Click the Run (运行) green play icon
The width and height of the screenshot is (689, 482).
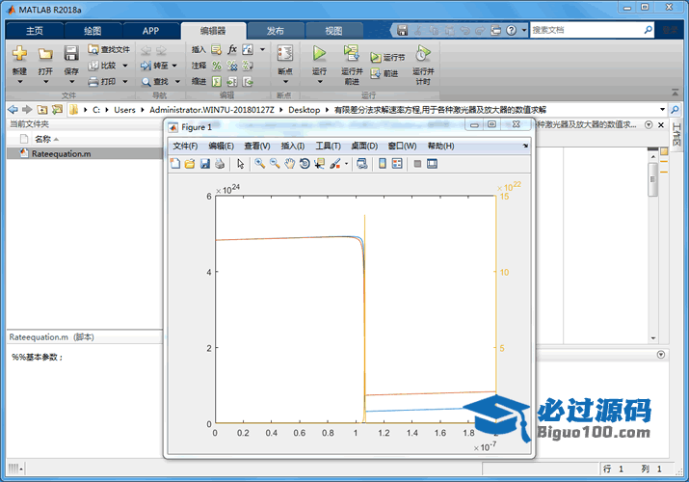pyautogui.click(x=319, y=54)
